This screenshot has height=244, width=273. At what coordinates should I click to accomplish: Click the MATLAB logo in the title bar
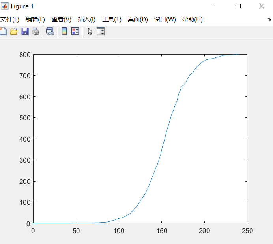coord(4,6)
